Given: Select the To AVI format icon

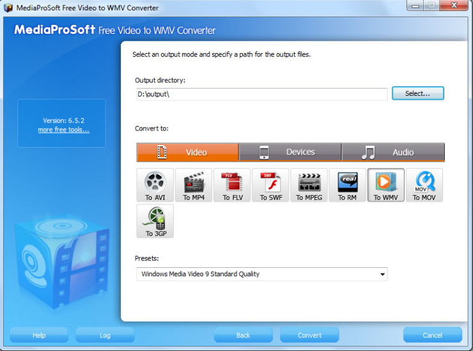Looking at the screenshot, I should (155, 185).
